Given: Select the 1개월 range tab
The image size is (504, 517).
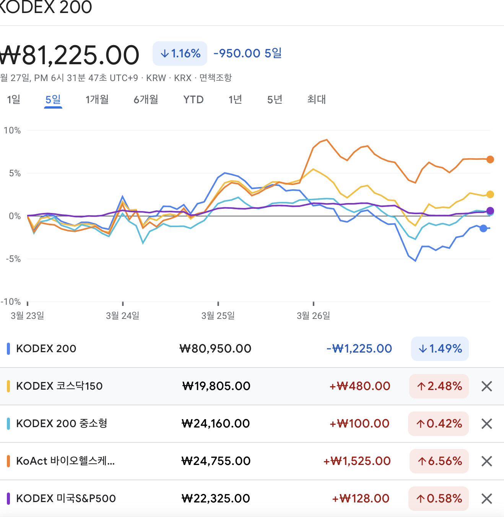Looking at the screenshot, I should [97, 100].
